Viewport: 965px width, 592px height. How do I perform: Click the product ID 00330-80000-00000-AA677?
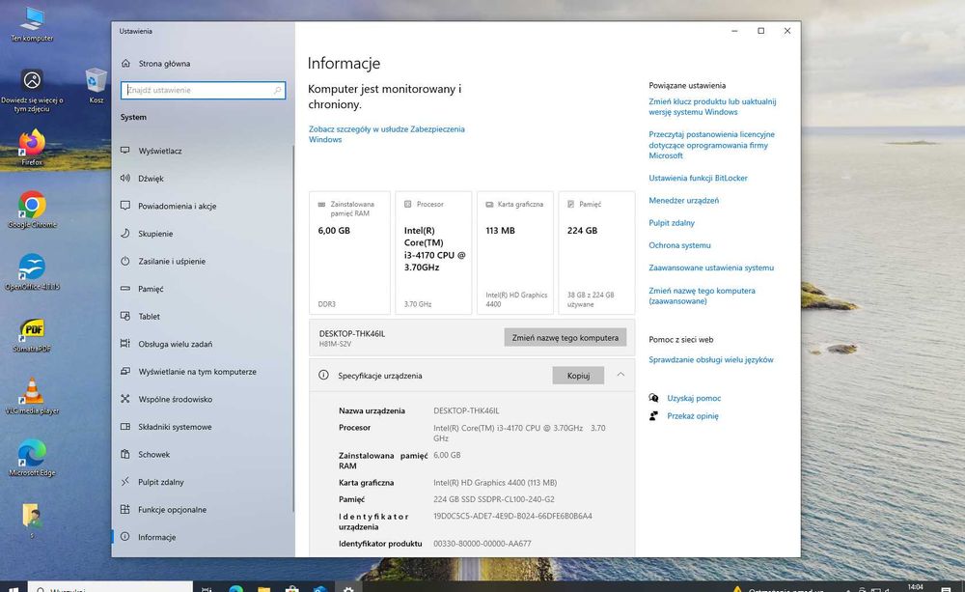point(482,544)
